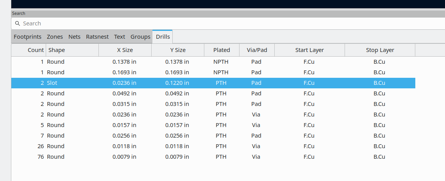Click the Via/Pad column header

pyautogui.click(x=257, y=50)
